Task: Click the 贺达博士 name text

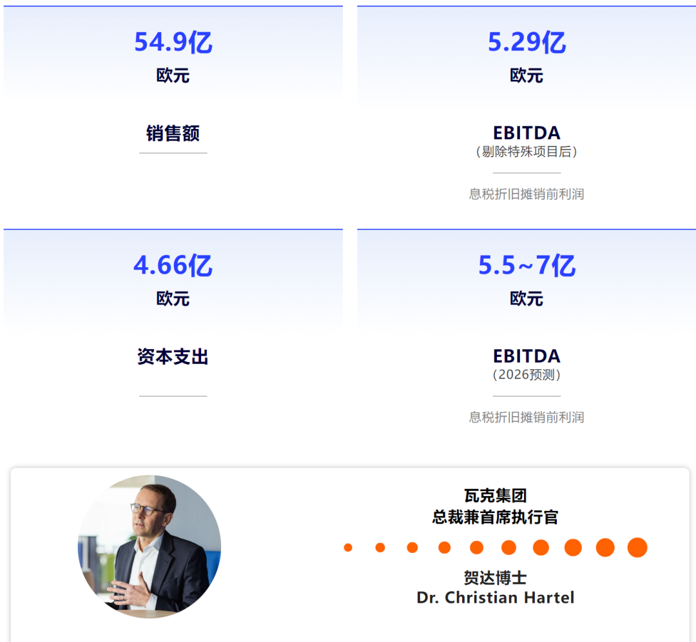Action: point(496,577)
